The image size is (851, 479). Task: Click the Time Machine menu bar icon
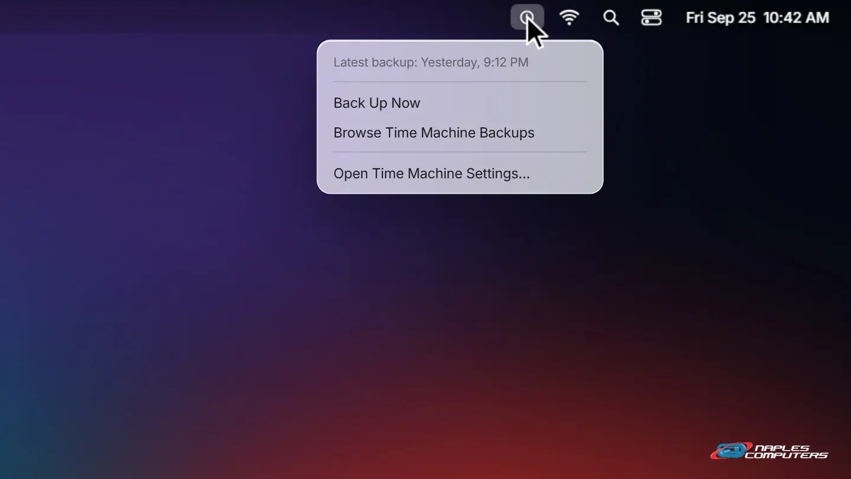click(x=527, y=18)
